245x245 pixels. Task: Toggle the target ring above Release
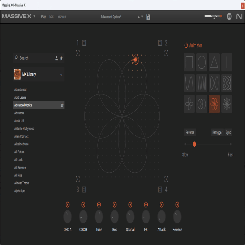click(177, 204)
